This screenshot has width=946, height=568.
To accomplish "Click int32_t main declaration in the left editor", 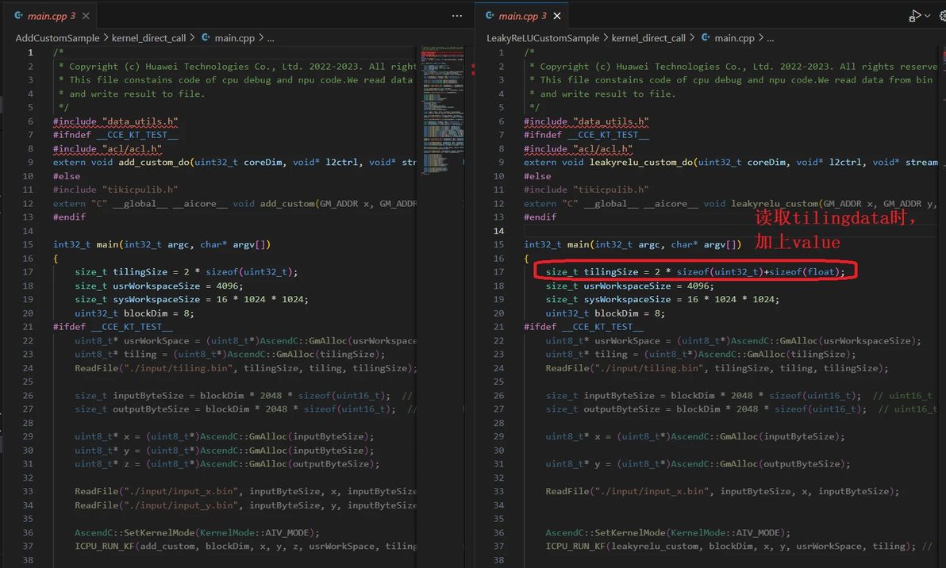I will pos(162,245).
